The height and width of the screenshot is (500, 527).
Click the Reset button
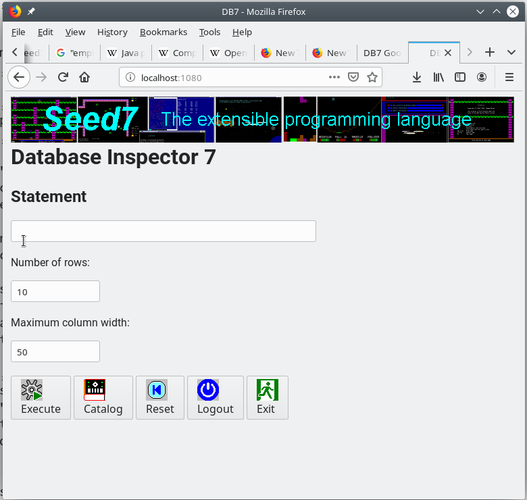coord(160,397)
